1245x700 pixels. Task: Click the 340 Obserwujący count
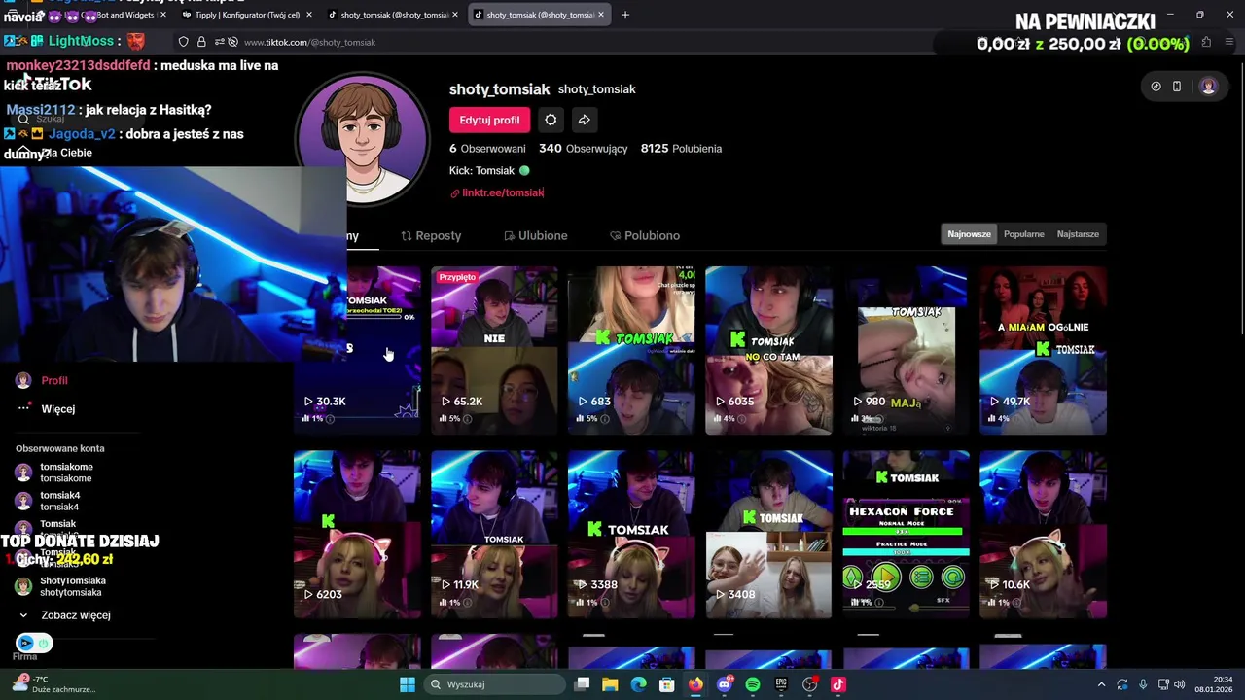tap(583, 149)
